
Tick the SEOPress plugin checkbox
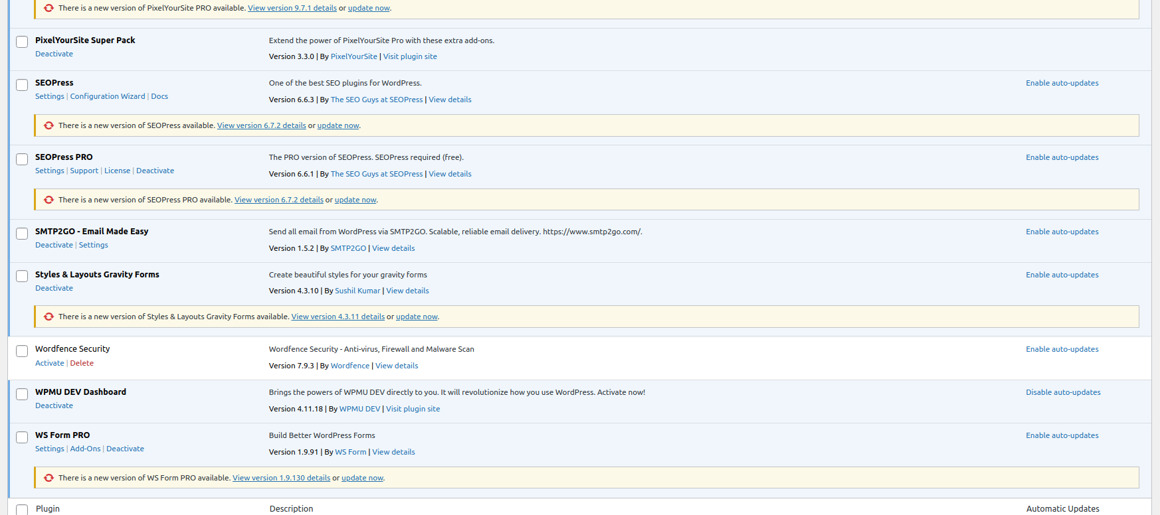tap(22, 85)
